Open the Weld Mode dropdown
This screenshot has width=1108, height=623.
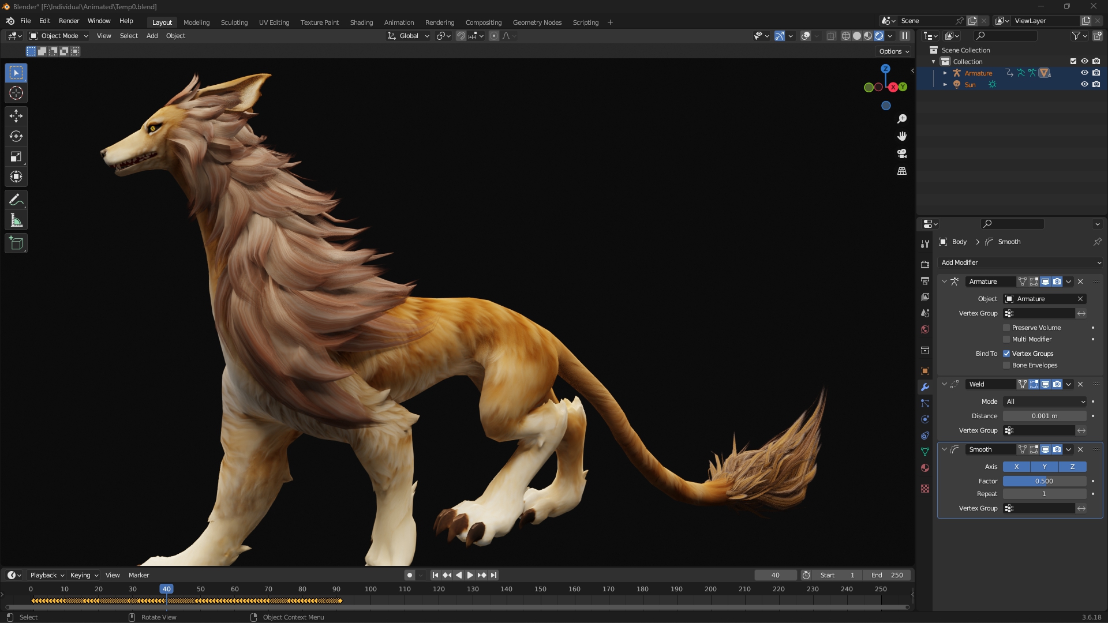(x=1045, y=401)
